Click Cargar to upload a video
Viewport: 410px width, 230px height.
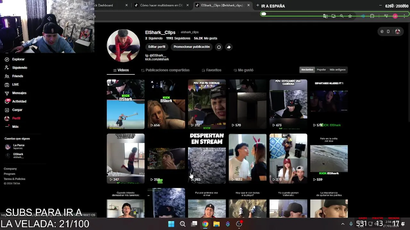click(13, 110)
